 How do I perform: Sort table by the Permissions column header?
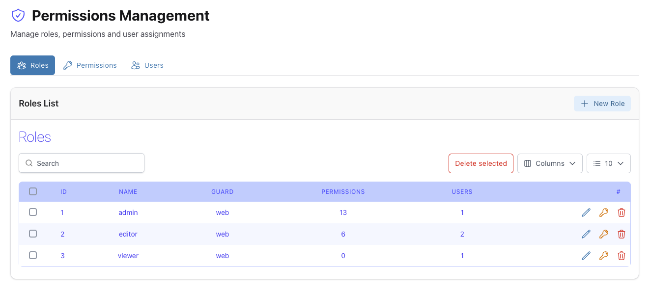(343, 192)
